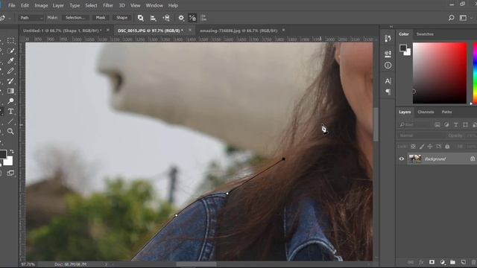Filter layers by type layers
Screen dimensions: 477x268
(x=455, y=124)
